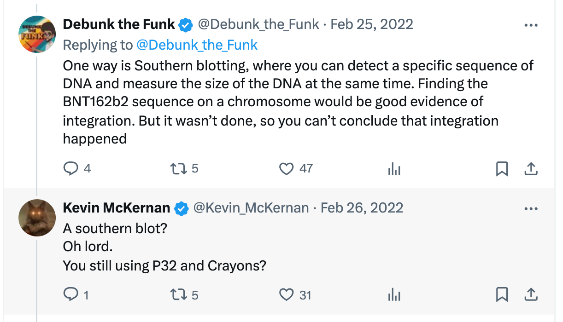Share Kevin McKernan's tweet
Image resolution: width=563 pixels, height=322 pixels.
(531, 294)
